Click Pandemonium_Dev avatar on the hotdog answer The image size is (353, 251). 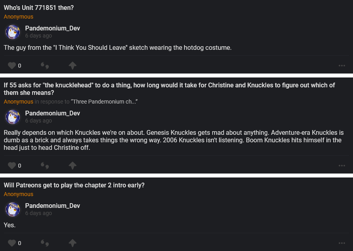(x=13, y=32)
